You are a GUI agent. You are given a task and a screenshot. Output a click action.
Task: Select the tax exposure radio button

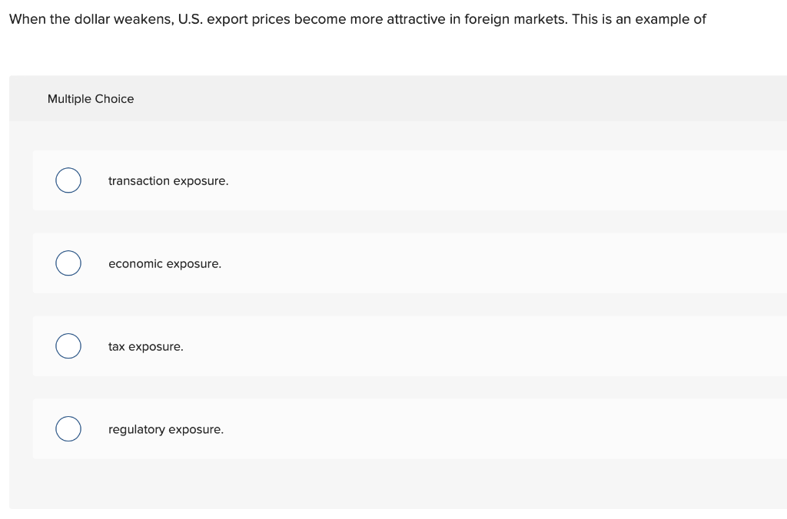(68, 346)
